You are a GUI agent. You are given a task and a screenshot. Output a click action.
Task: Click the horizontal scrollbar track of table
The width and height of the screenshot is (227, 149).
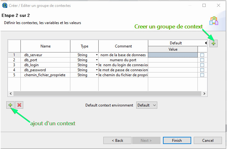coord(107,93)
